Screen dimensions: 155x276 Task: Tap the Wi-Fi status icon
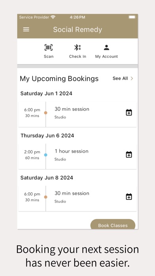[x=53, y=17]
